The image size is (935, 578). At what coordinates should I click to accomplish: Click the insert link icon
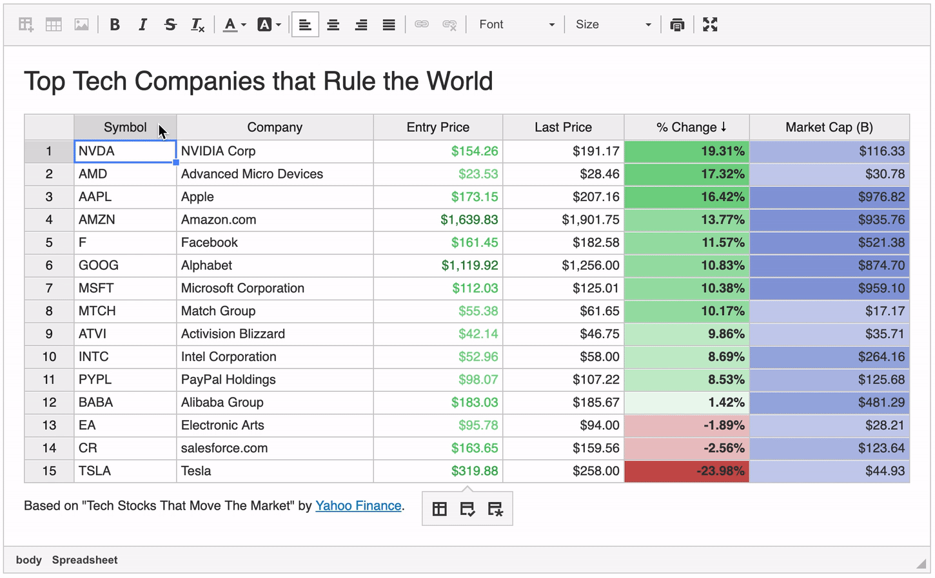click(x=422, y=24)
